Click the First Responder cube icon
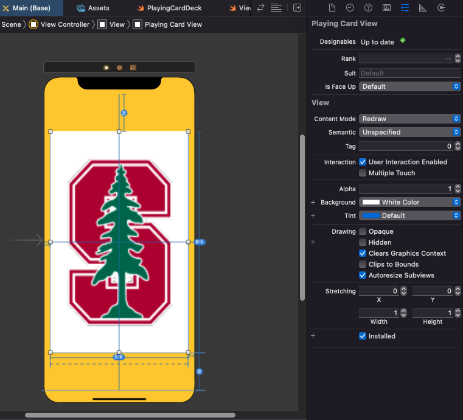This screenshot has width=463, height=420. point(120,68)
